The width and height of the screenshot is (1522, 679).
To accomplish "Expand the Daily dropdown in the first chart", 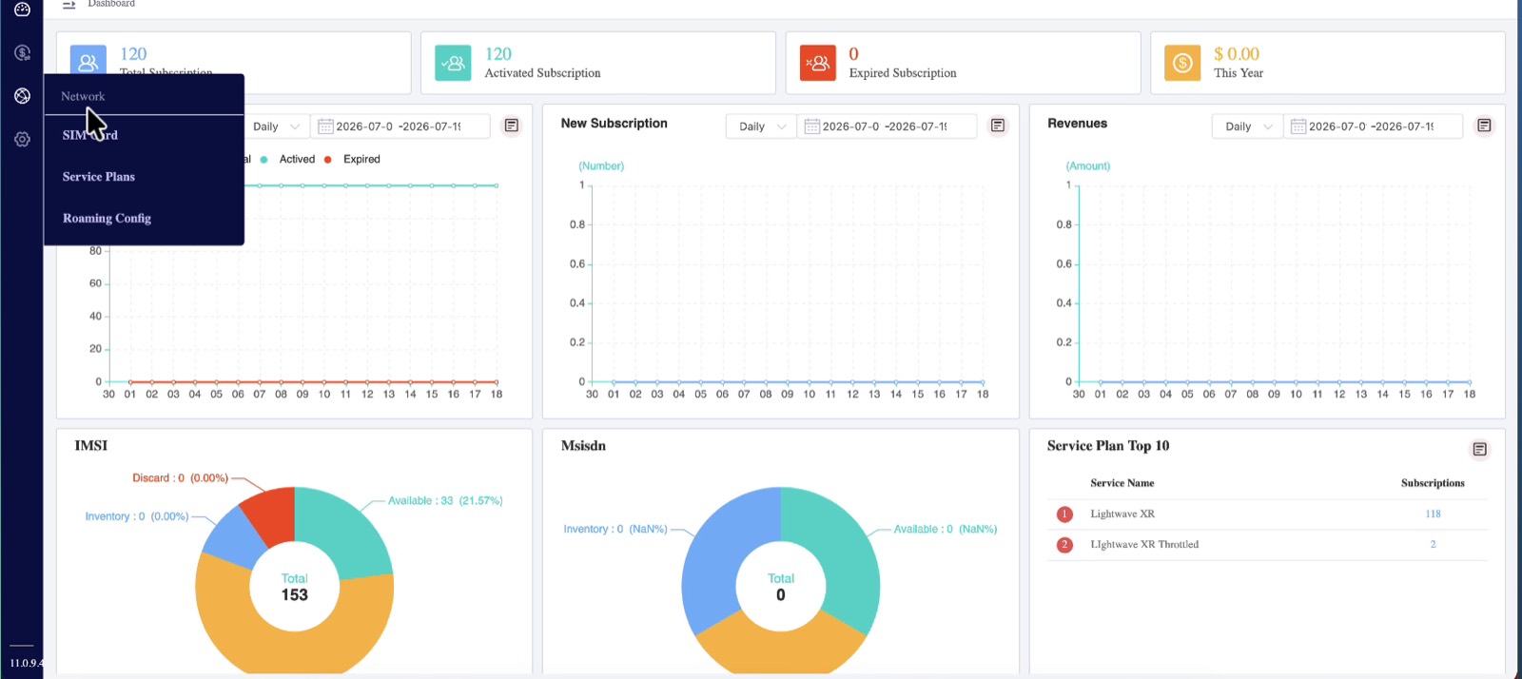I will (x=276, y=126).
